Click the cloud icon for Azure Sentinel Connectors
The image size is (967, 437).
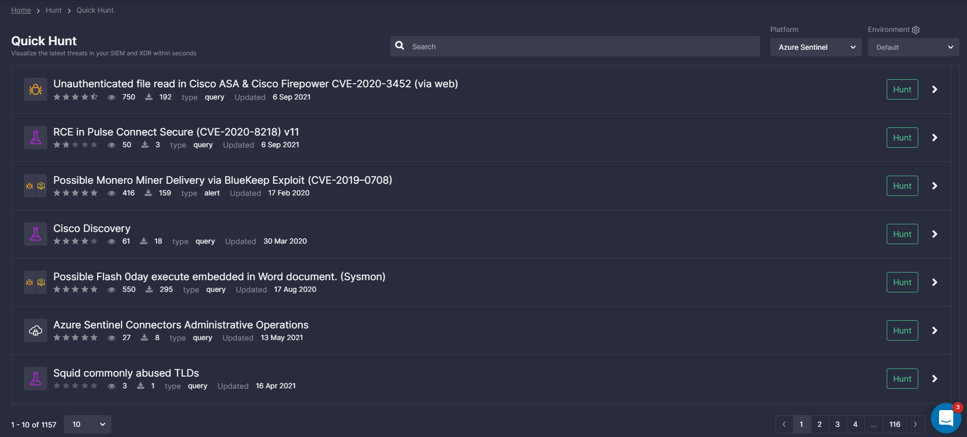tap(36, 330)
